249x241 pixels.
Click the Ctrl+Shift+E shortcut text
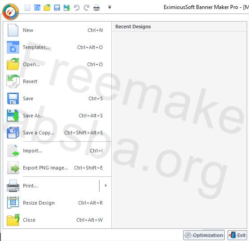point(88,168)
